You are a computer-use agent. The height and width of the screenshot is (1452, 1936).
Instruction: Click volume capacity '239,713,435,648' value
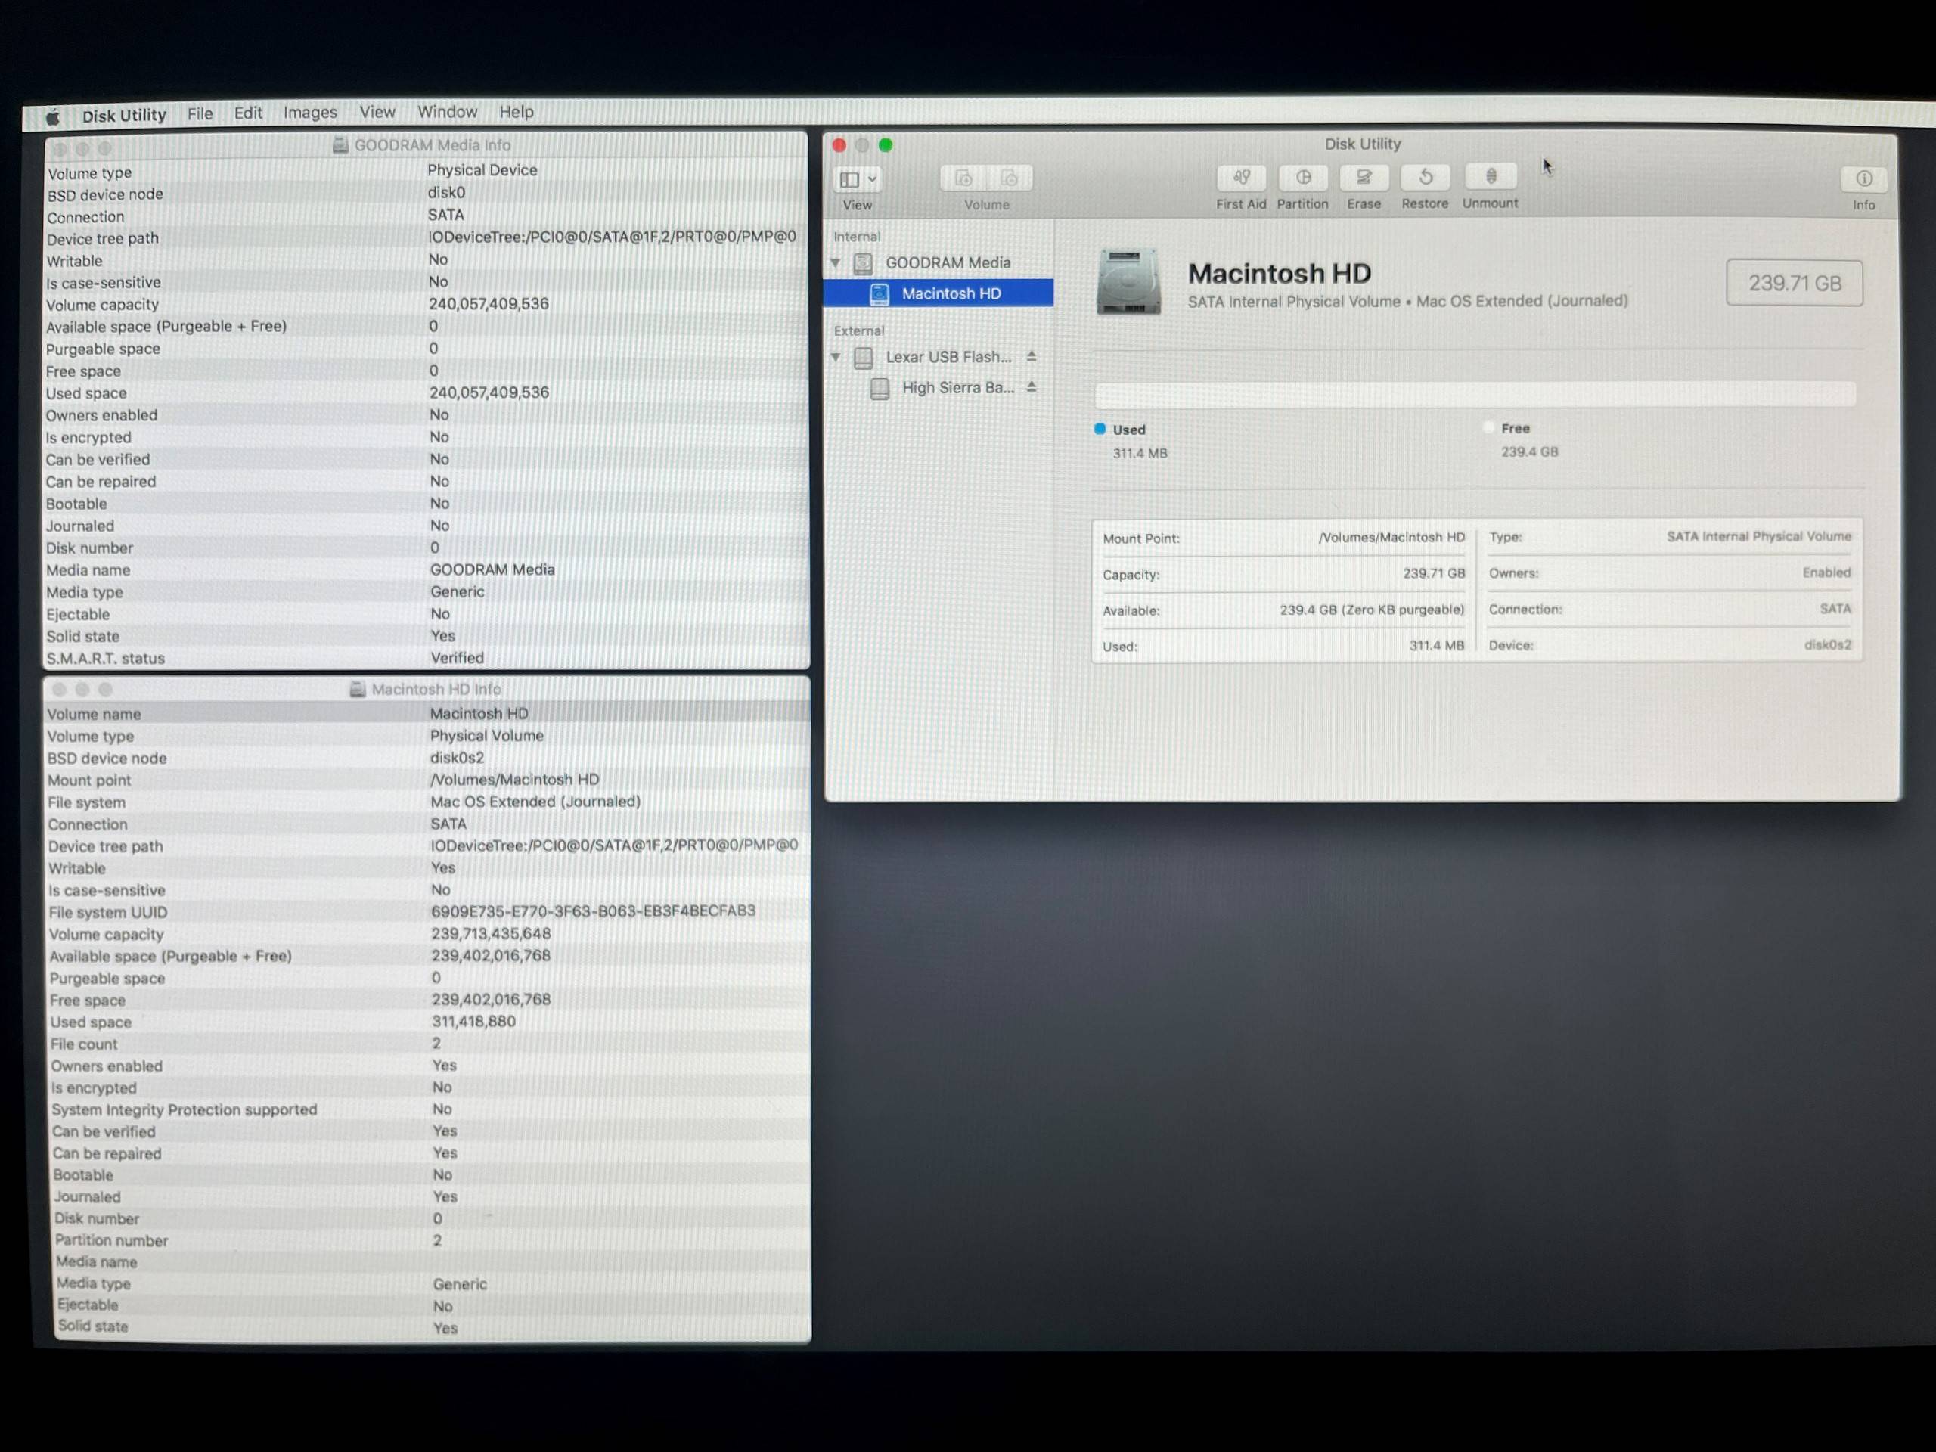[x=491, y=934]
